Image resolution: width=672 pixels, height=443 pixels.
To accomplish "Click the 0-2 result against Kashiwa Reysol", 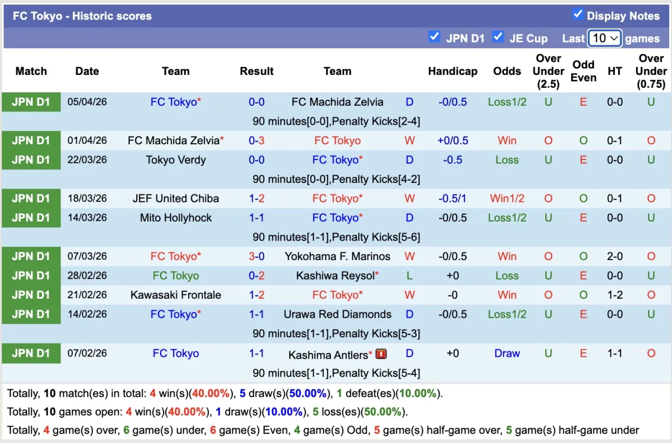I will point(256,276).
